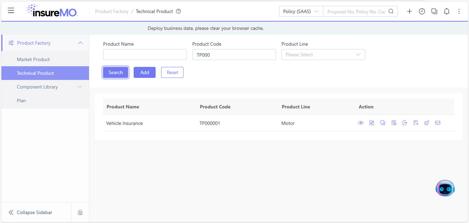Click the document-plus icon for TP000001

[394, 123]
